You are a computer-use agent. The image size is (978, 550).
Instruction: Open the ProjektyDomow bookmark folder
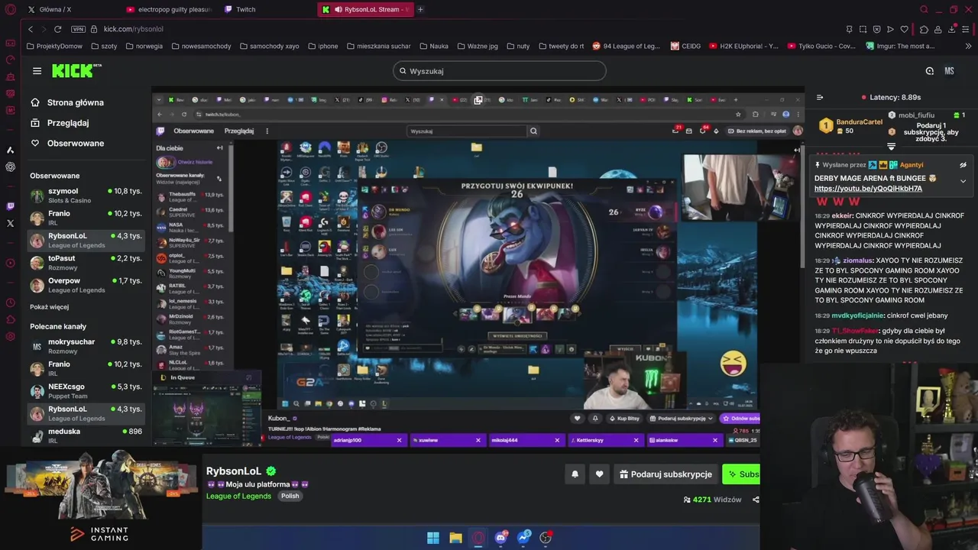53,46
